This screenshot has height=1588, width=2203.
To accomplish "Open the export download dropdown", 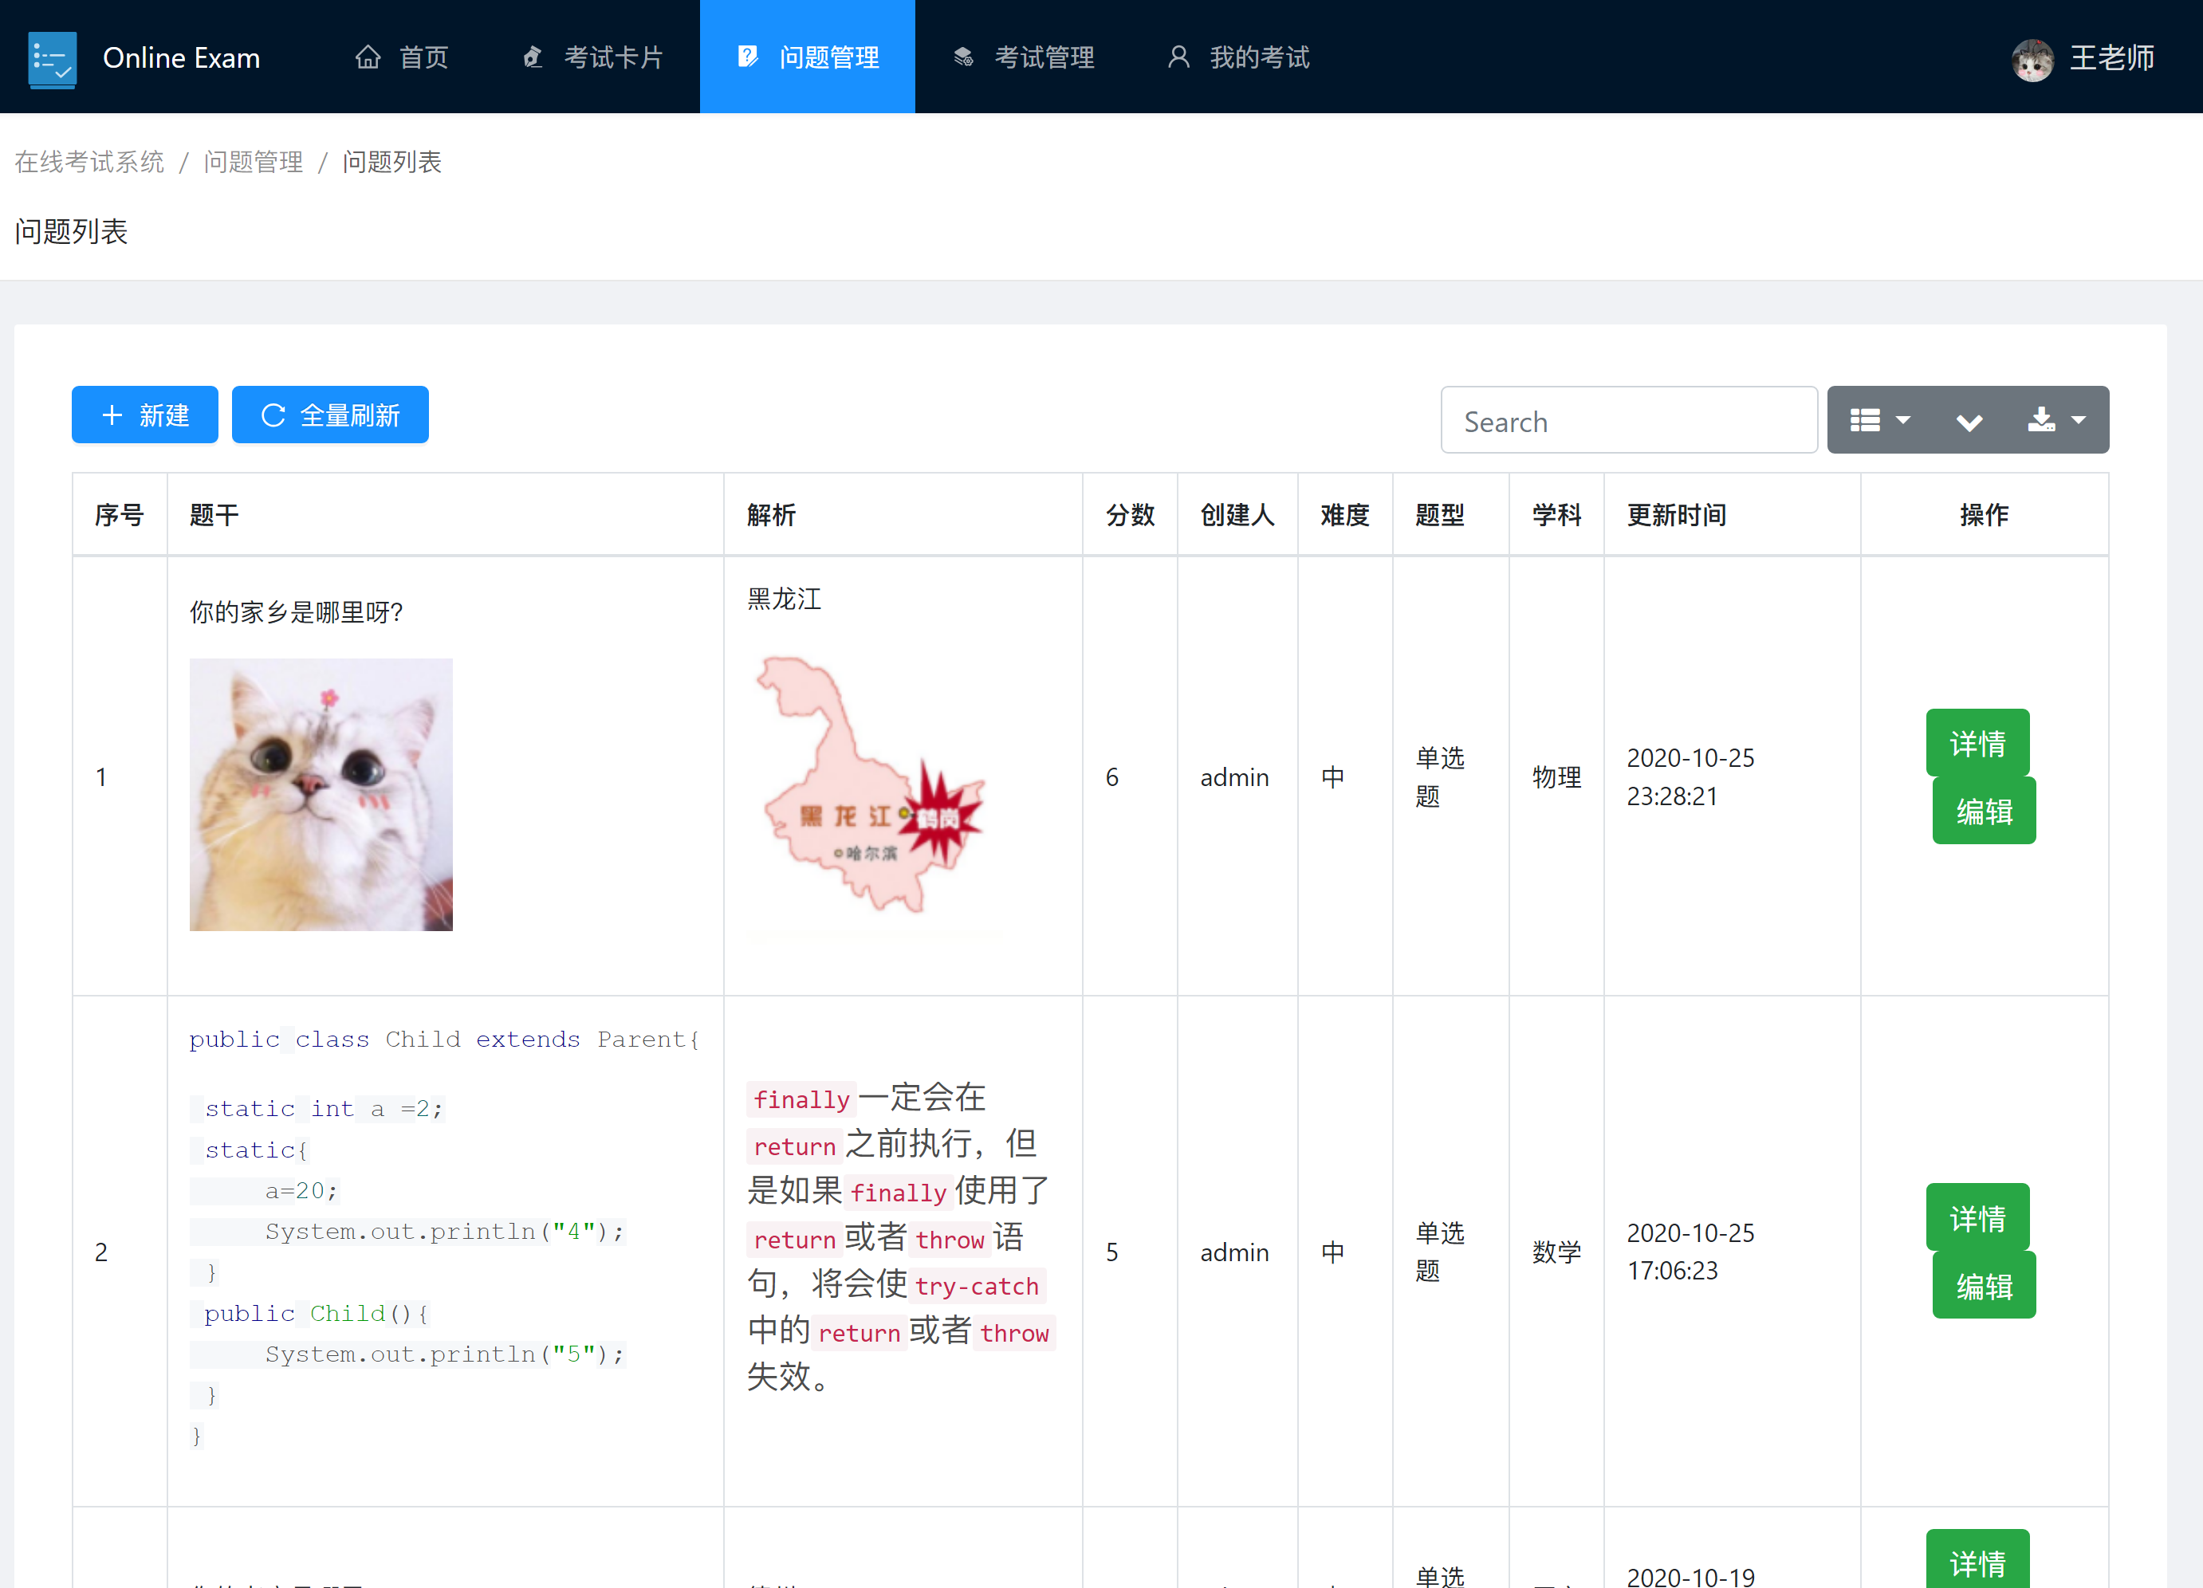I will click(x=2056, y=421).
